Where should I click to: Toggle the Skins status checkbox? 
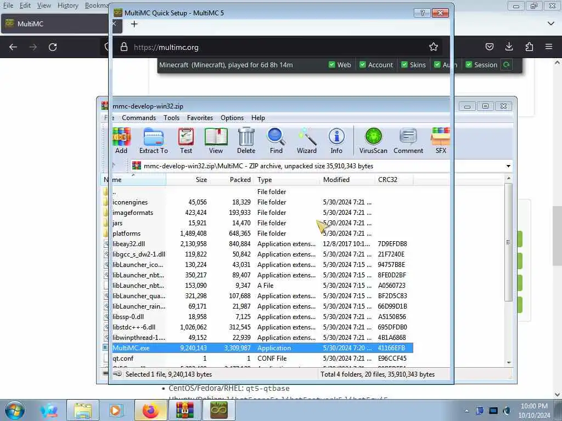404,65
